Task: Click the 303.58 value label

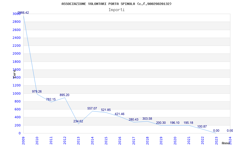Action: 147,119
